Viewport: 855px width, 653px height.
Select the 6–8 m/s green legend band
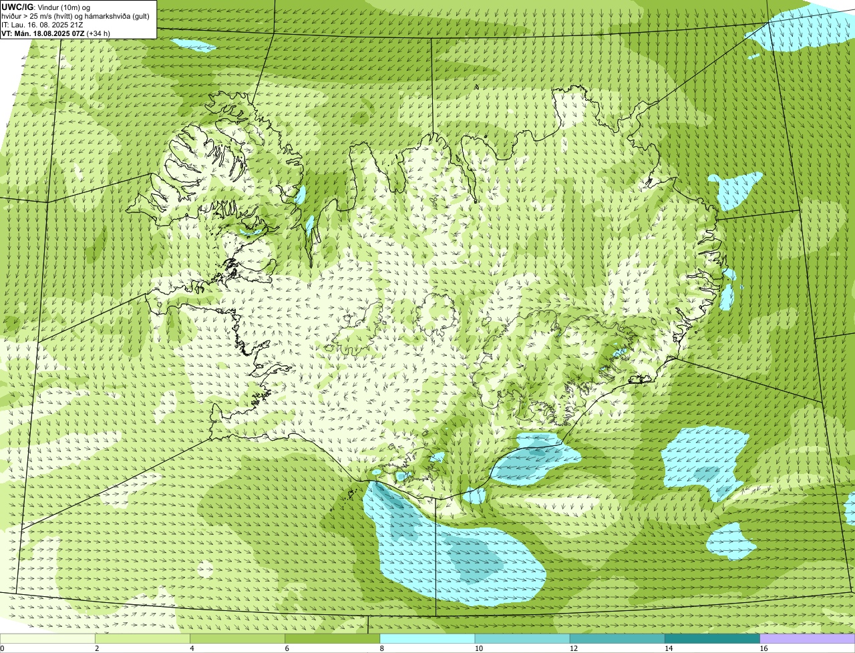[333, 638]
